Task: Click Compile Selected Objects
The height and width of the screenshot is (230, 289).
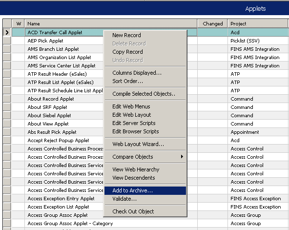Action: click(145, 94)
